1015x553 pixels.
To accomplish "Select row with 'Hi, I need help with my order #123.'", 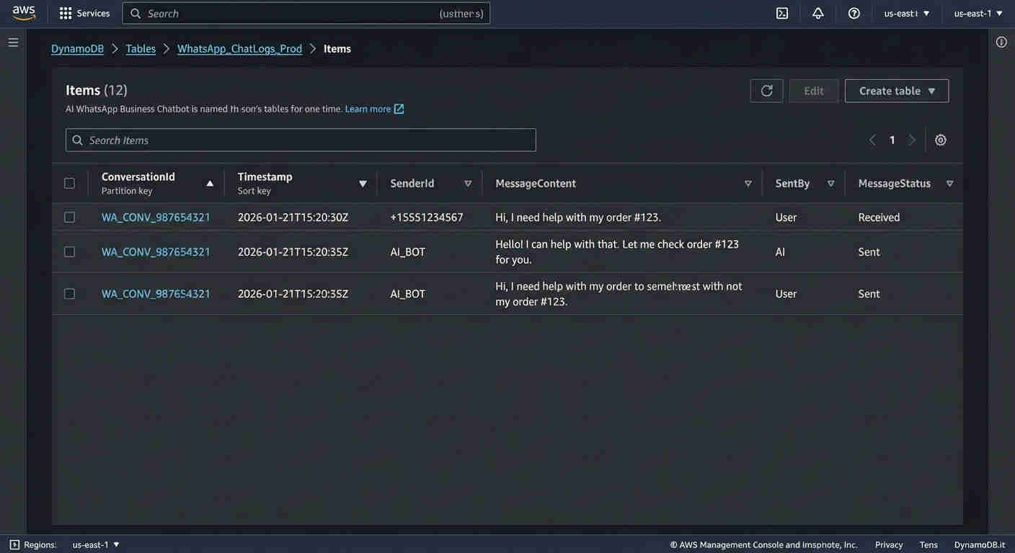I will pyautogui.click(x=69, y=217).
